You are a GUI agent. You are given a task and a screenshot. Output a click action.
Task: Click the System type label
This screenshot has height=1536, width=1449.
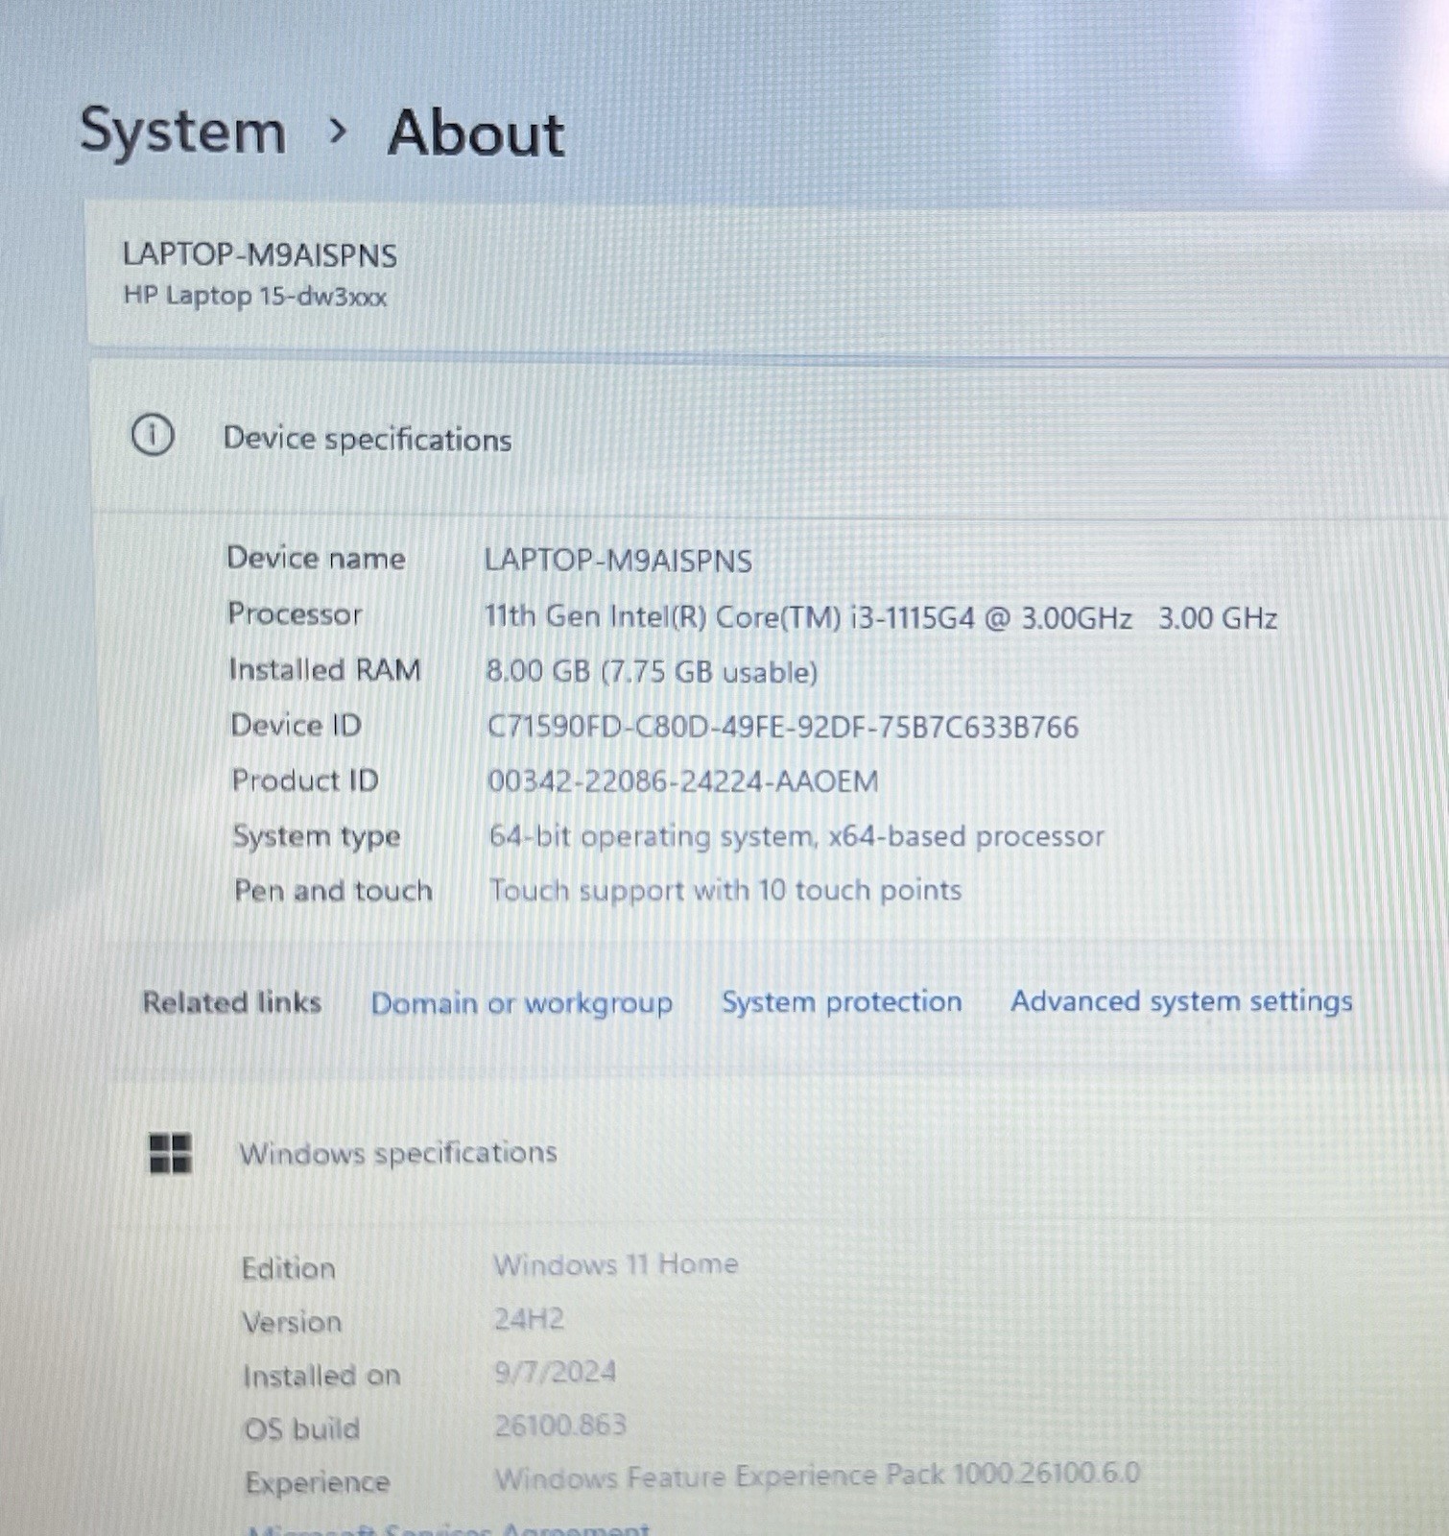coord(316,836)
